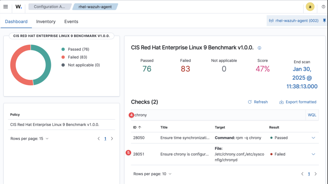The image size is (328, 184).
Task: Click the Wazuh W logo
Action: 19,7
